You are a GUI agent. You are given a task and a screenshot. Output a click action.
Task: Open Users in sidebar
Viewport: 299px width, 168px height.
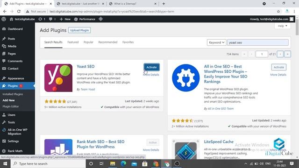pos(11,115)
